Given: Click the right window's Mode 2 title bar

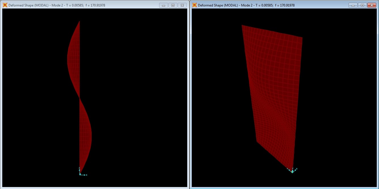Looking at the screenshot, I should click(246, 5).
